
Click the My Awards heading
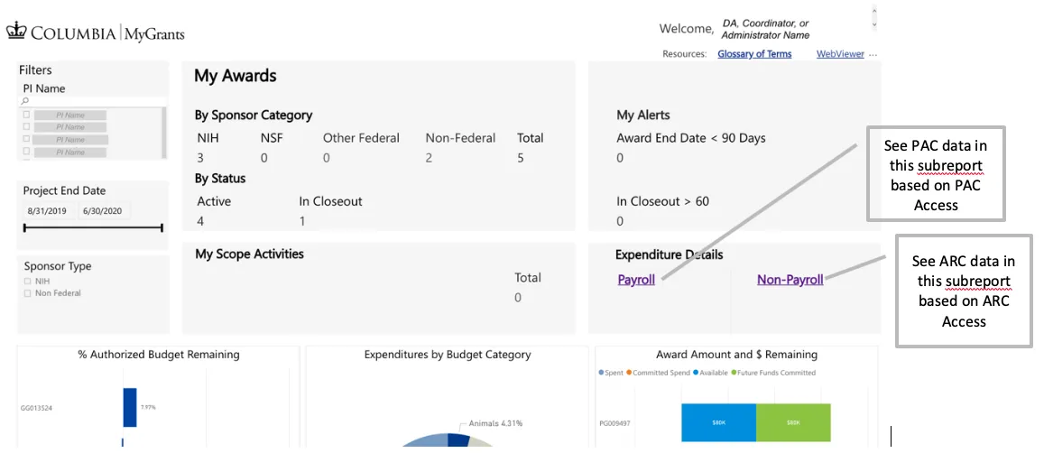point(235,76)
